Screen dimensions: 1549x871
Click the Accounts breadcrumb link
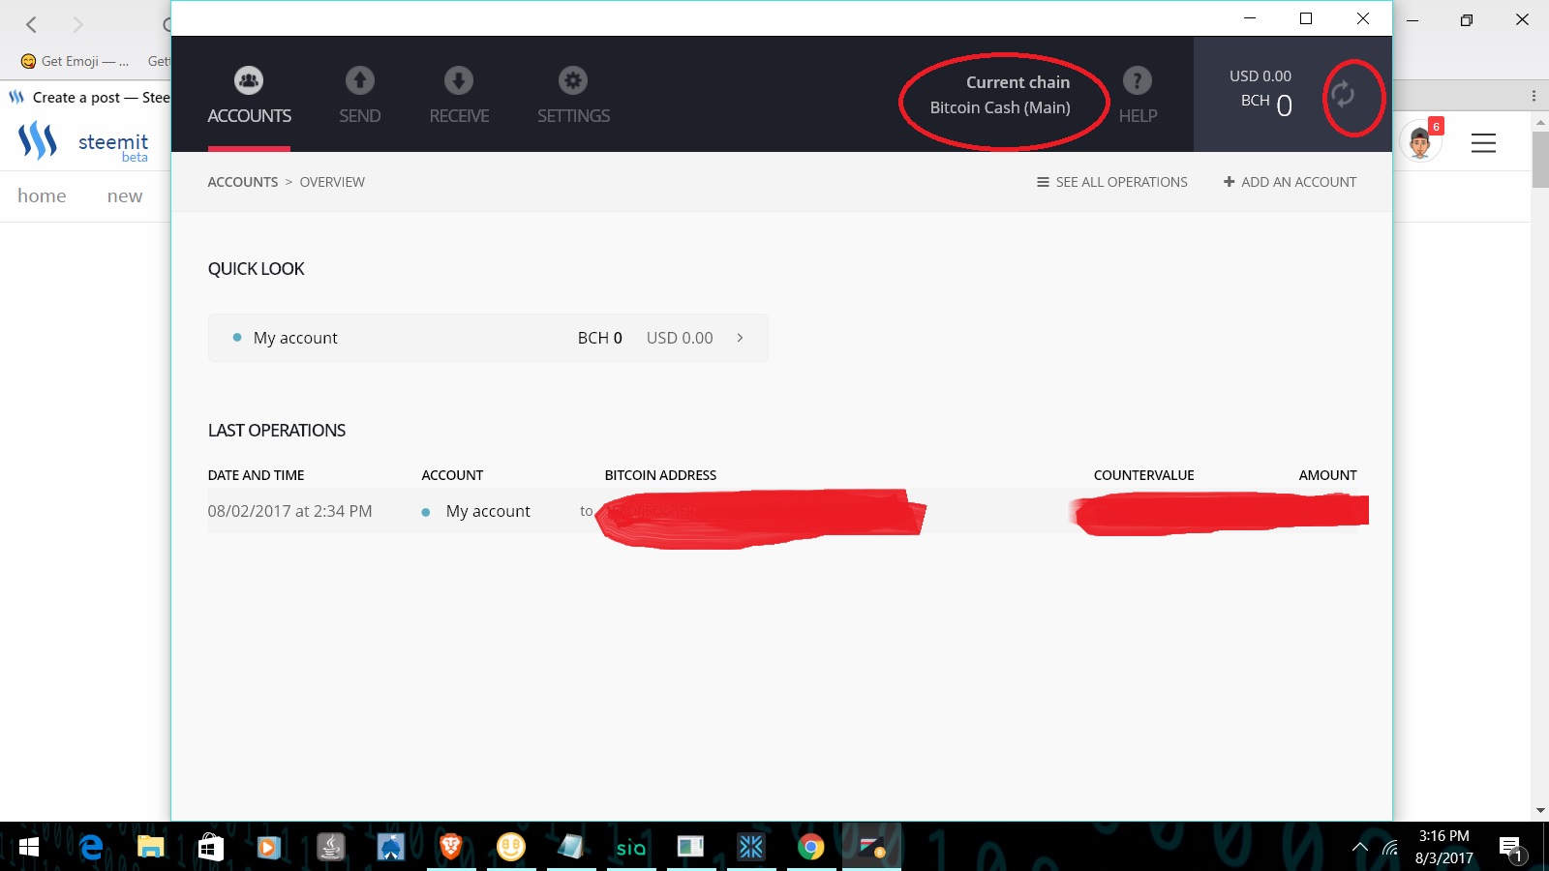click(x=243, y=182)
